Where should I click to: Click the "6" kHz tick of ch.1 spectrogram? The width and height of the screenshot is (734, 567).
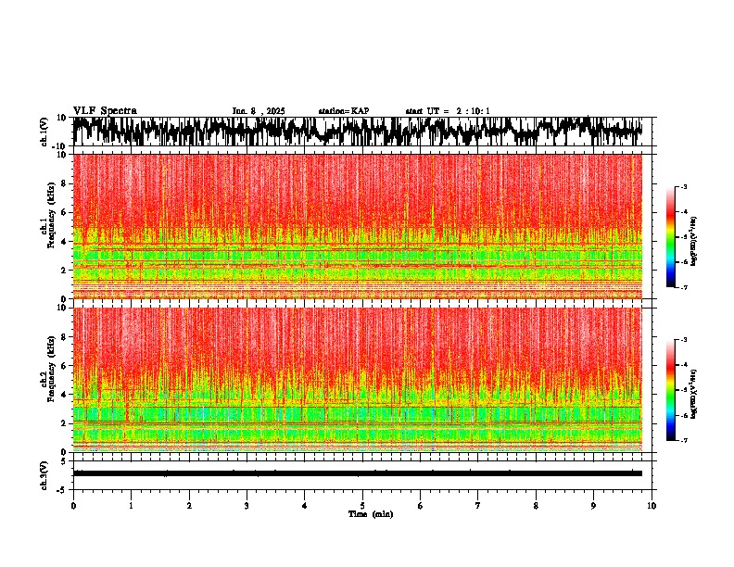[x=65, y=213]
